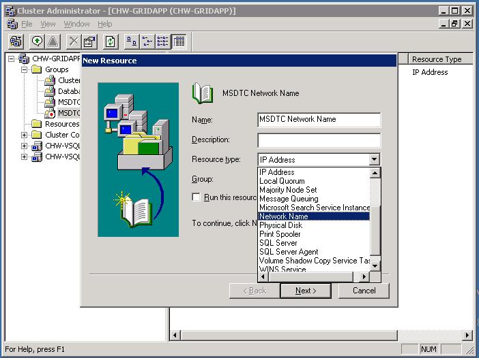Viewport: 479px width, 358px height.
Task: Click the dropdown list scroll down arrow
Action: click(375, 265)
